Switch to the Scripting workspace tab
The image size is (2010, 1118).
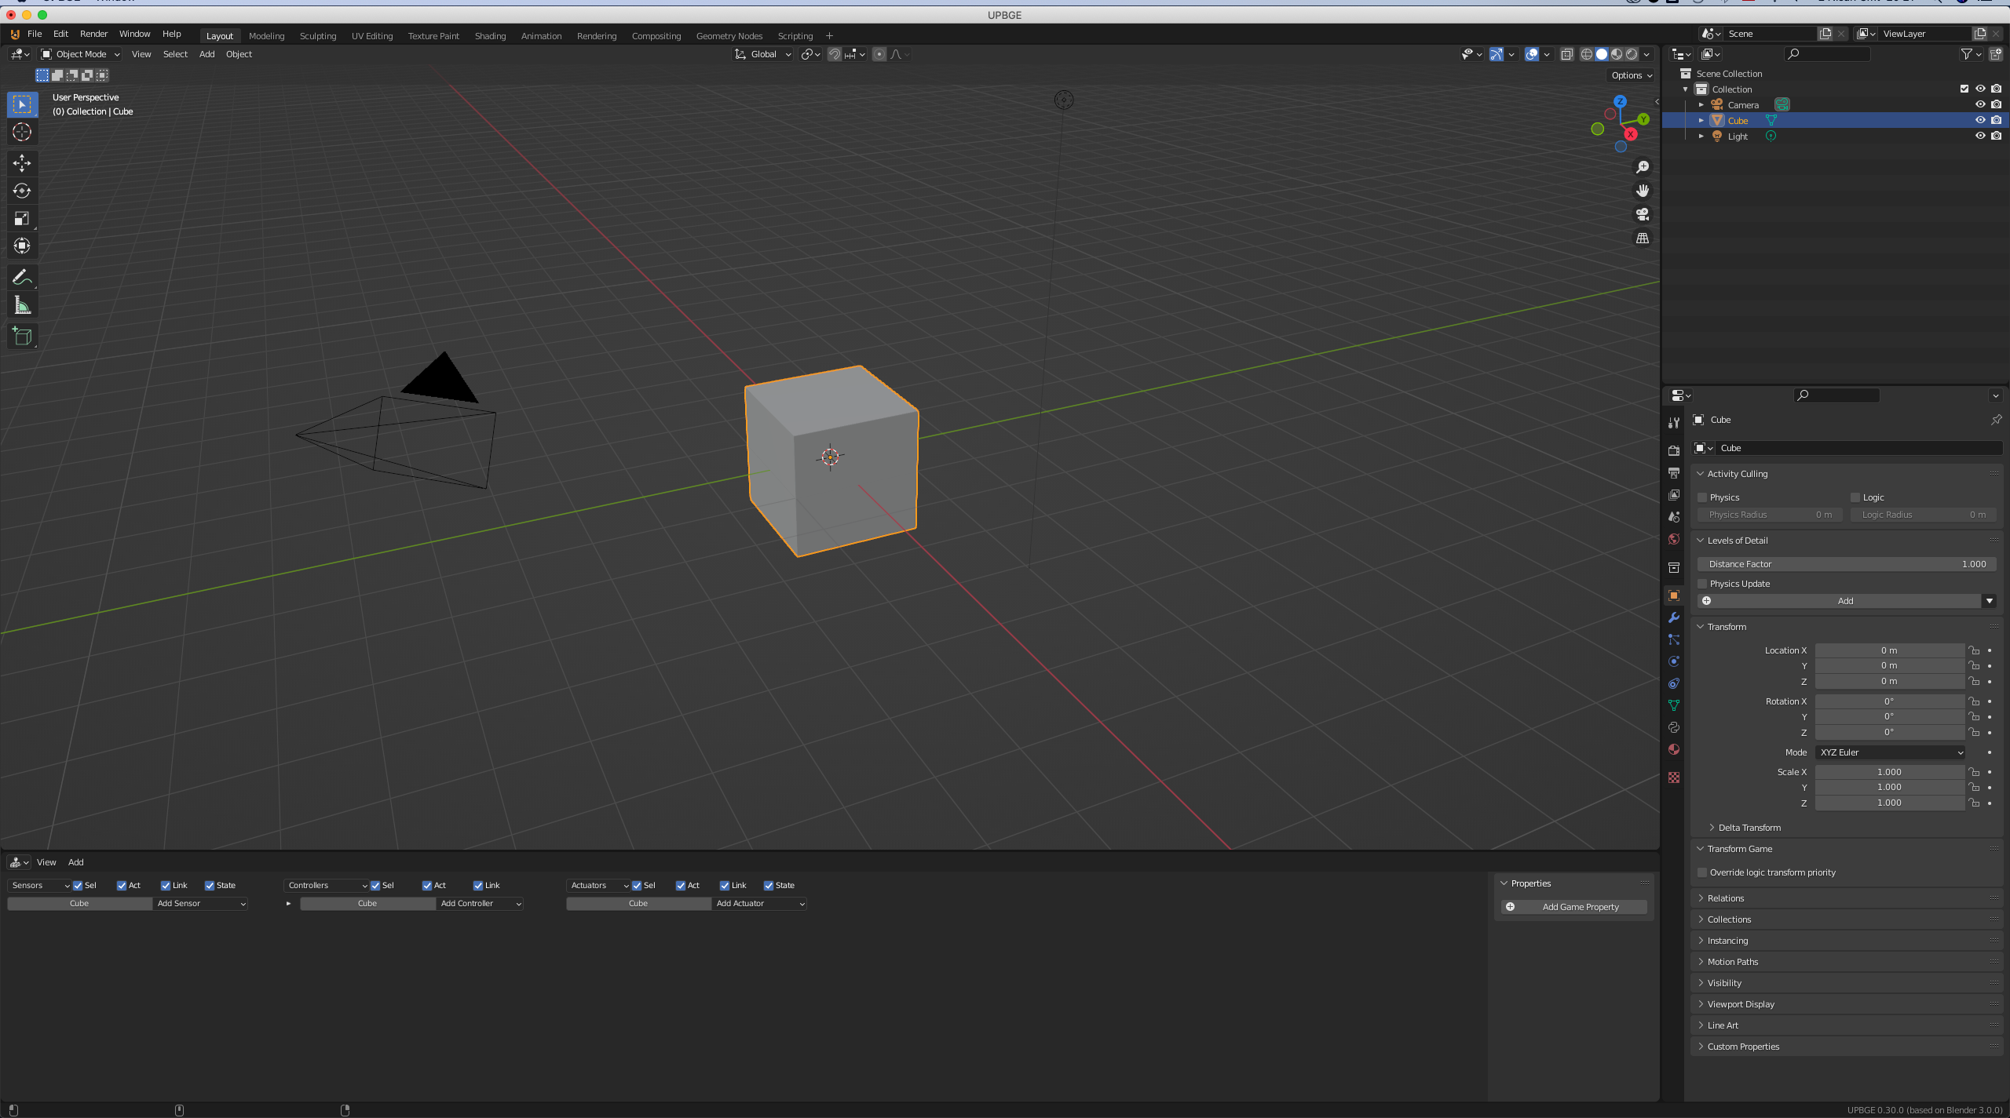[x=795, y=36]
